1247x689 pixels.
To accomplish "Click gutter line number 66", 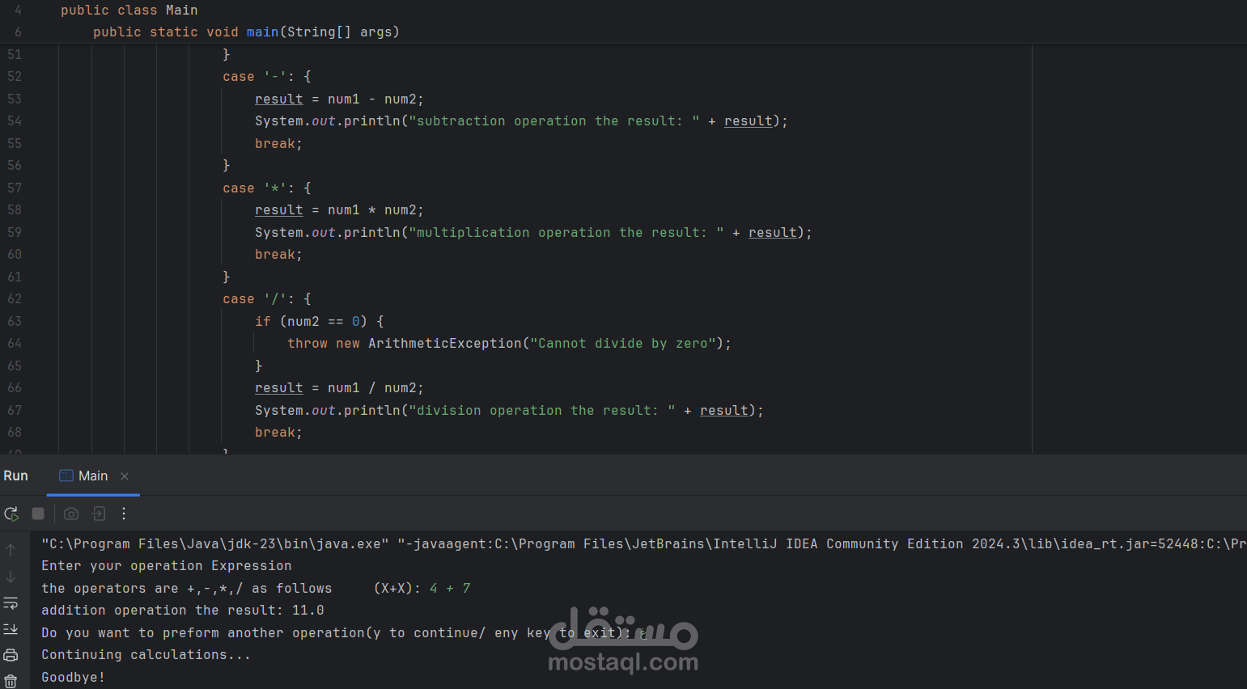I will pyautogui.click(x=15, y=388).
